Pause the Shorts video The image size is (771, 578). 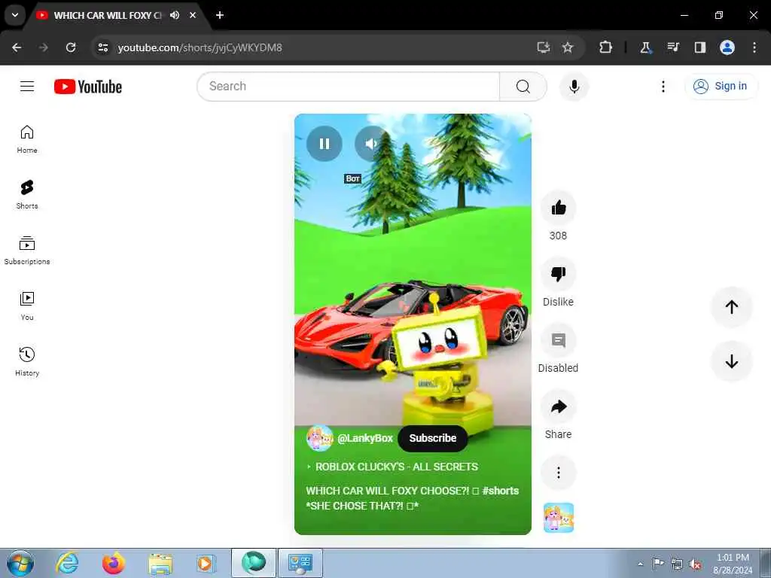pyautogui.click(x=324, y=144)
